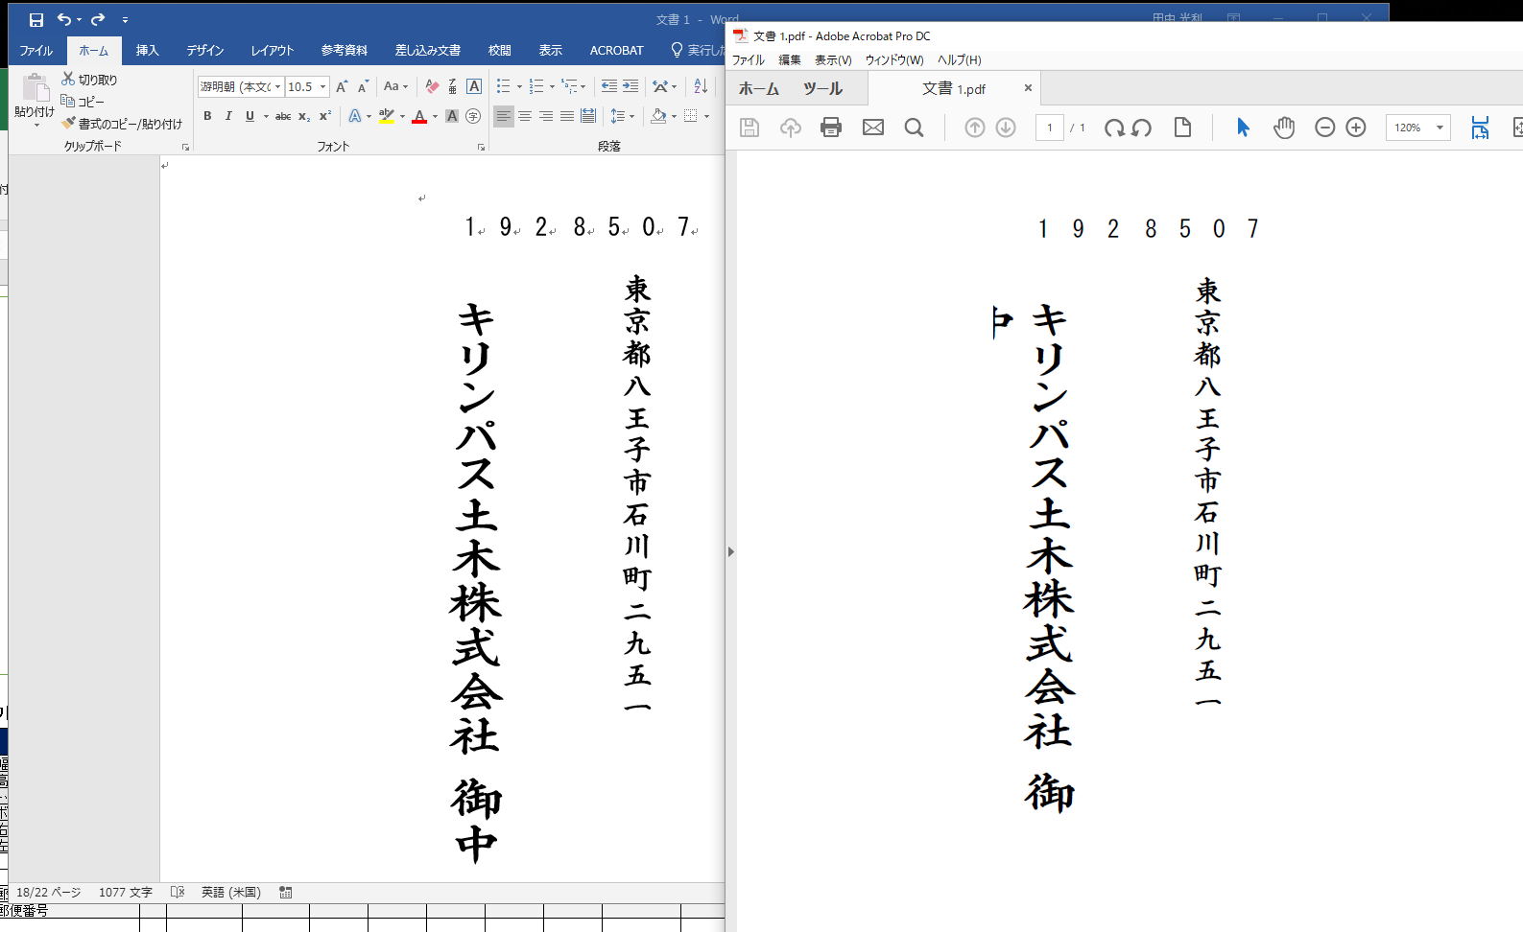The width and height of the screenshot is (1523, 932).
Task: Open the numbering list dropdown arrow
Action: [x=552, y=86]
